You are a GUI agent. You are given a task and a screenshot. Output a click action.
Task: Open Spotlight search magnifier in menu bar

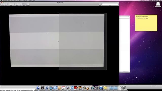point(160,1)
